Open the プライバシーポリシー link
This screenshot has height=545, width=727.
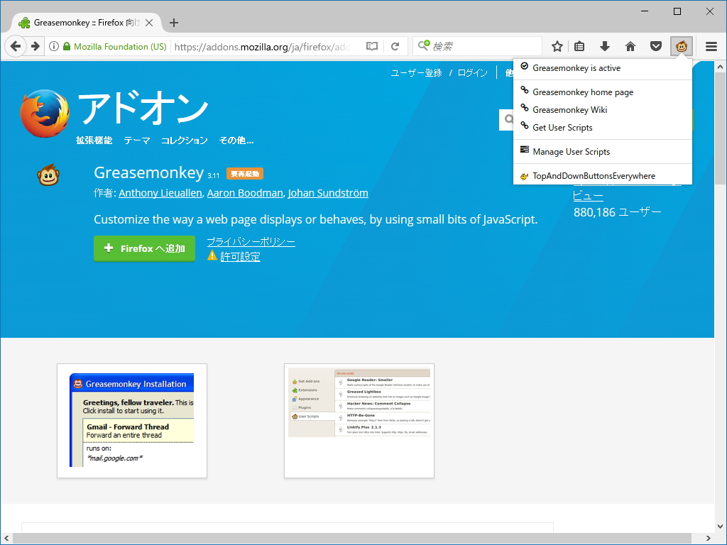coord(253,242)
